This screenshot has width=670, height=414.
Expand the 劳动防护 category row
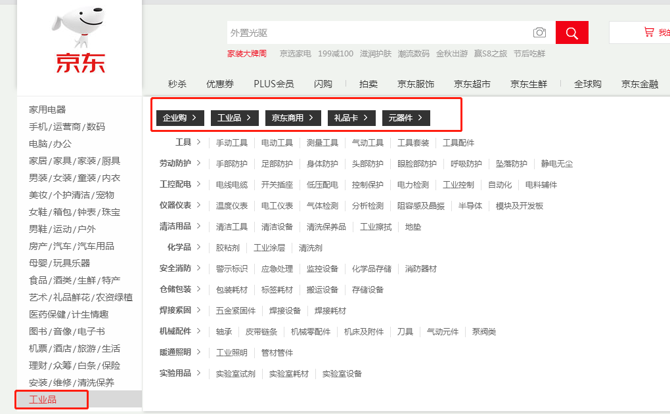pos(180,163)
